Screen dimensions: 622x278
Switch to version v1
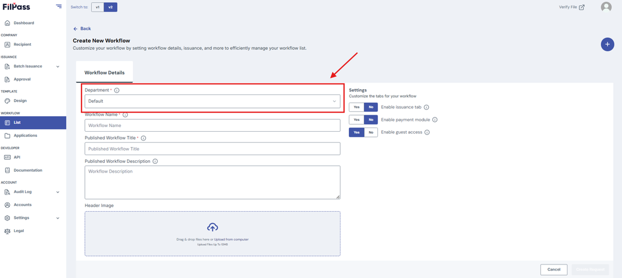point(97,7)
